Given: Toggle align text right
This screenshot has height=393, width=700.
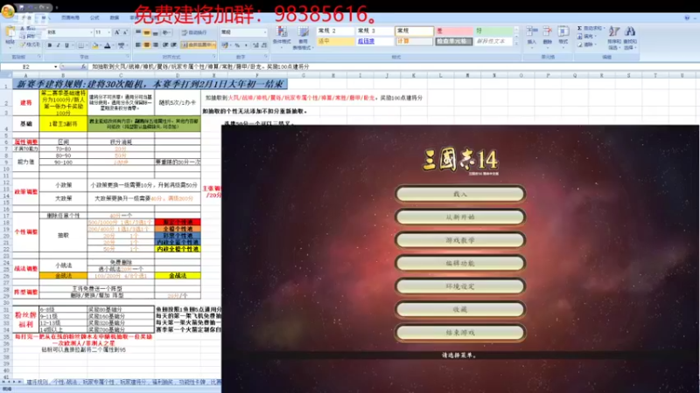Looking at the screenshot, I should (155, 45).
